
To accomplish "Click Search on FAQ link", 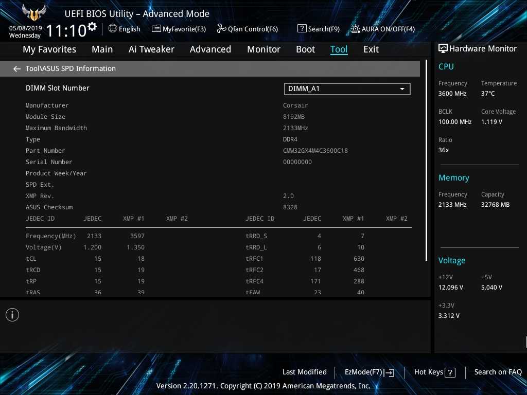I will click(x=498, y=372).
